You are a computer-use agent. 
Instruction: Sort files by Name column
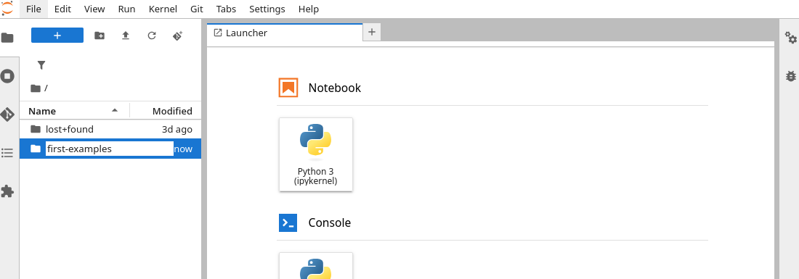(74, 111)
